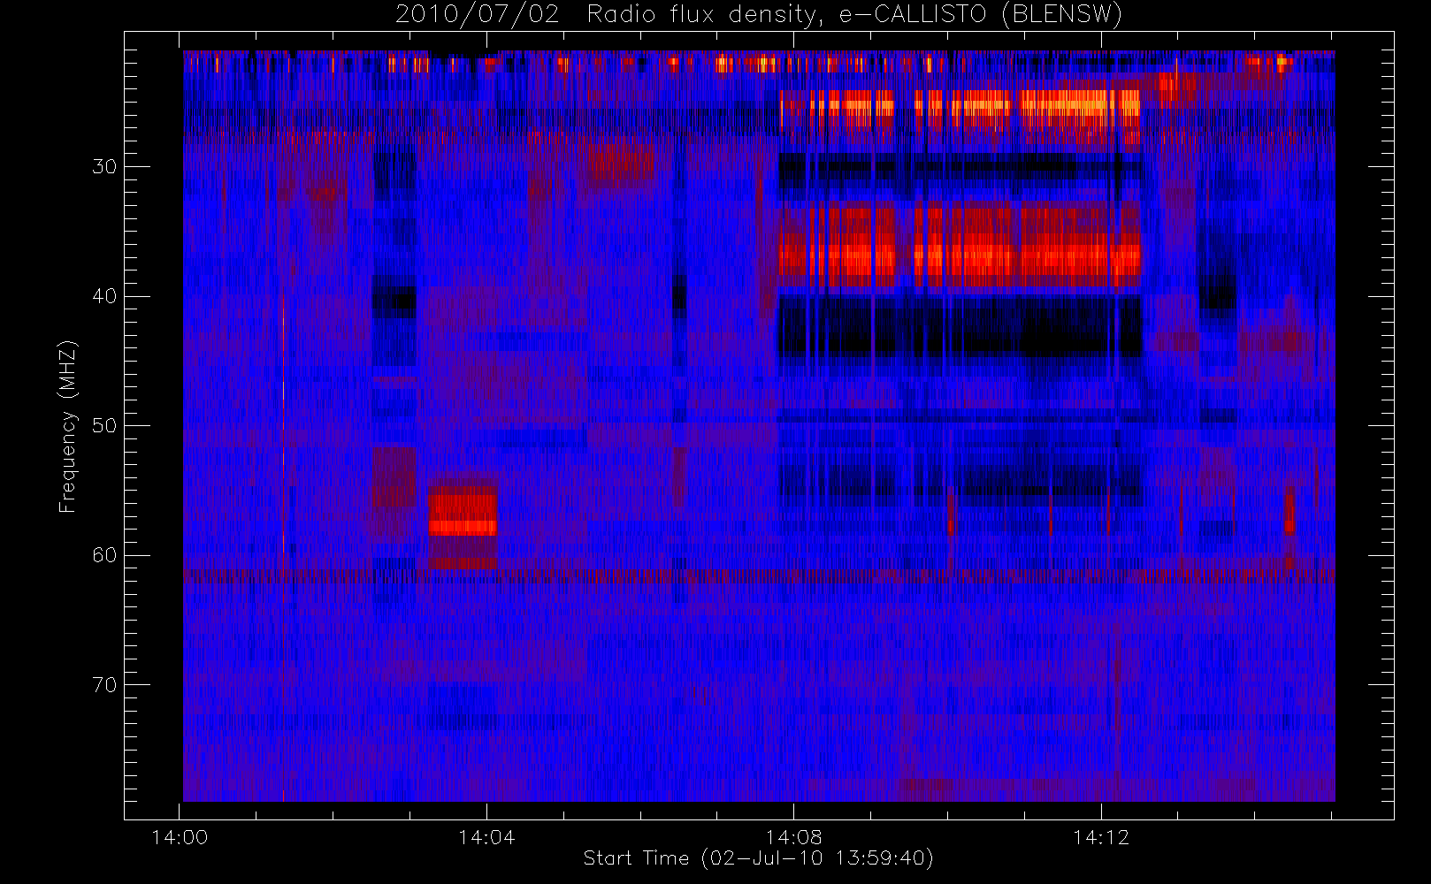Click the plot title '2010/07/02 Radio flux density'
Image resolution: width=1431 pixels, height=884 pixels.
[759, 14]
